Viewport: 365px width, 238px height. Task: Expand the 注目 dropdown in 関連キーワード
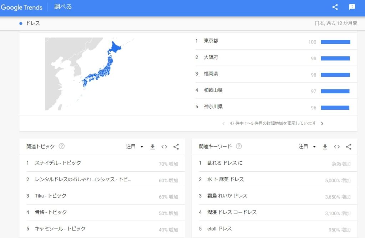point(307,146)
